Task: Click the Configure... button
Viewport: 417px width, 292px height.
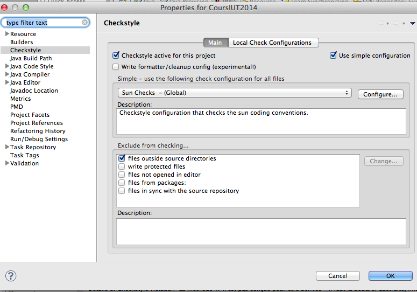Action: (380, 94)
